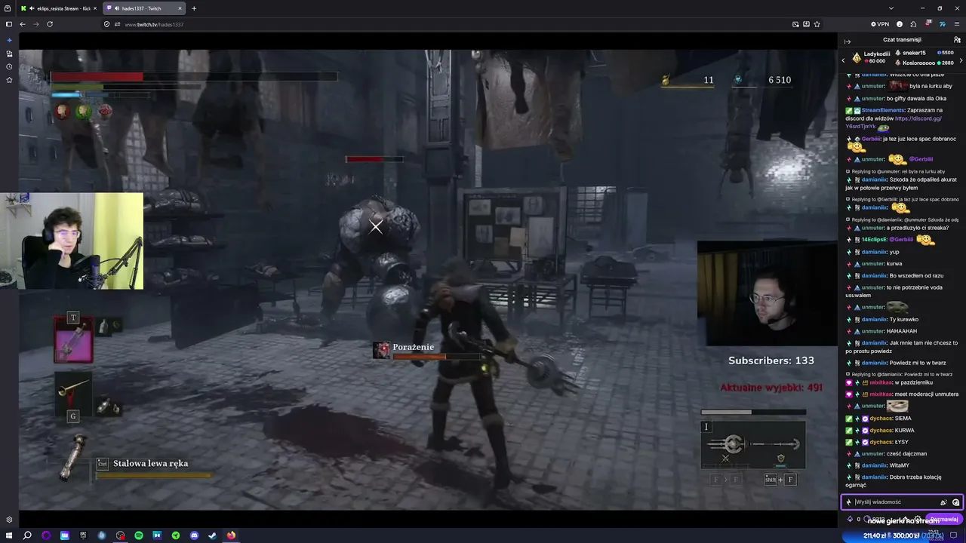Close the hades1337 Twitch tab
966x543 pixels.
coord(180,8)
